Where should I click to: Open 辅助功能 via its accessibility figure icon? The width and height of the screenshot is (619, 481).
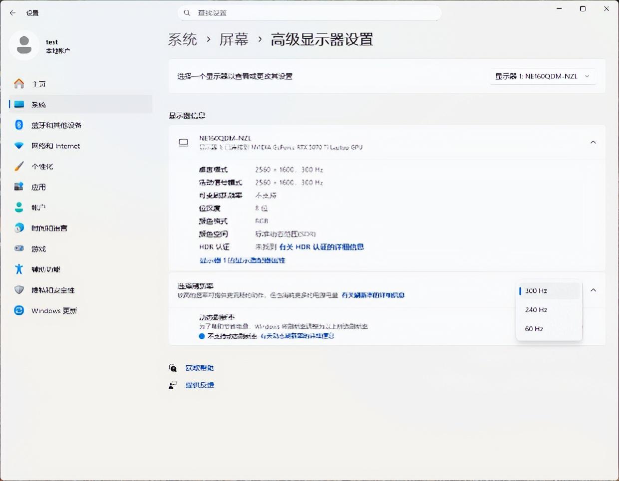(19, 269)
